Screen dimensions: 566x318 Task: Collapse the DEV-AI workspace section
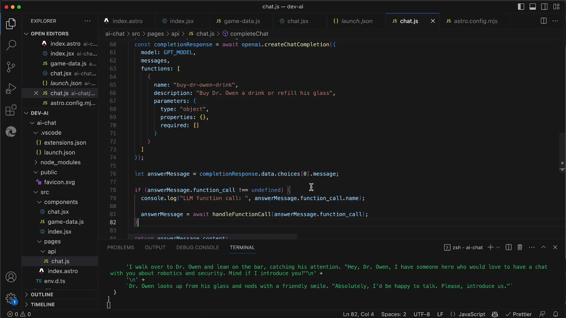[x=40, y=113]
